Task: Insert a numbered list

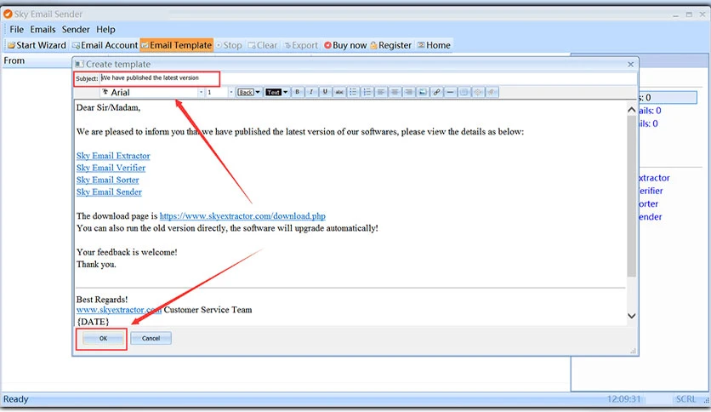Action: click(x=367, y=92)
